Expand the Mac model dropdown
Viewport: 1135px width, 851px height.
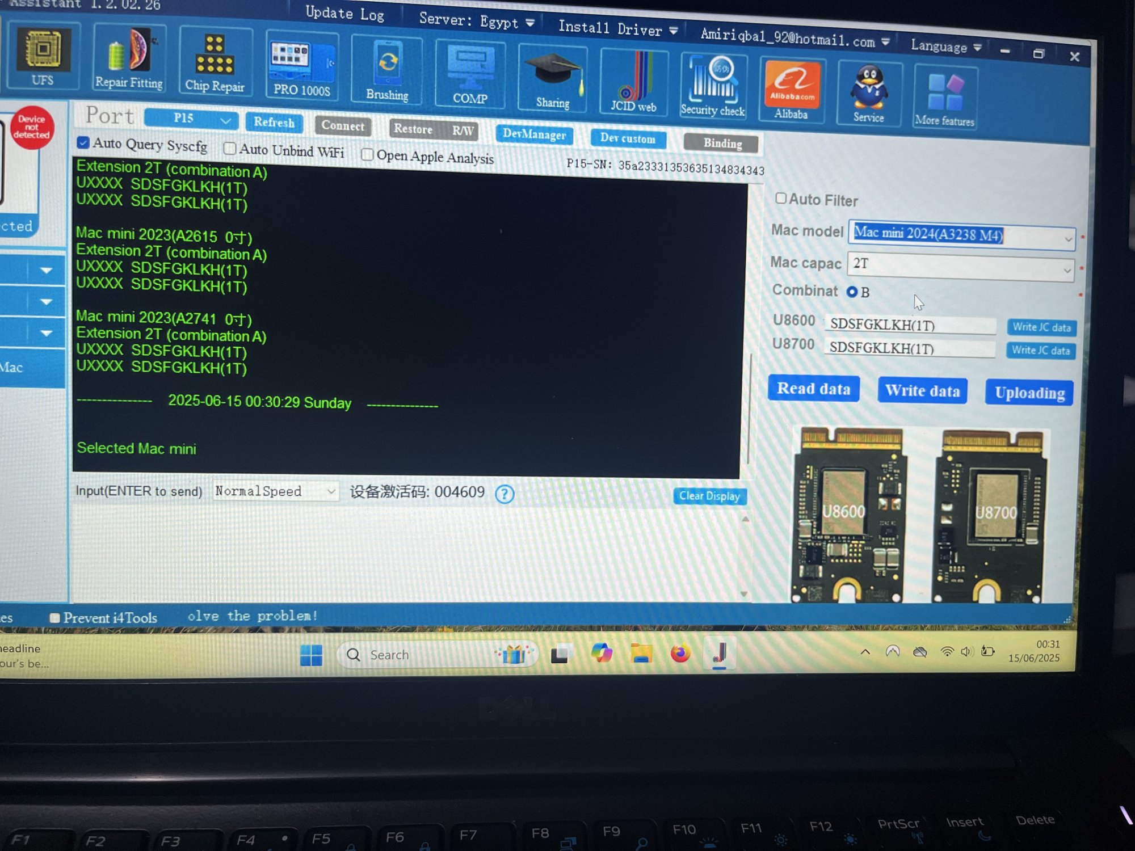tap(1067, 240)
